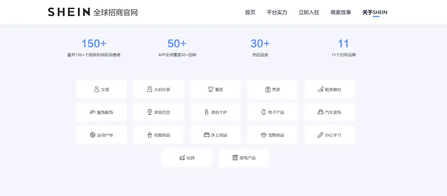
Task: Click the paw print icon beside 宠物用品
Action: 264,135
